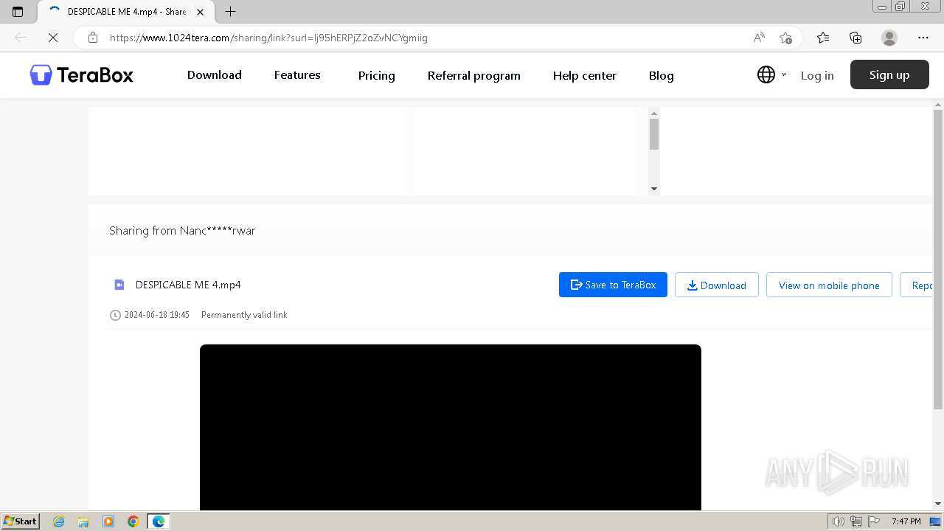
Task: Visit the Help center
Action: coord(585,75)
